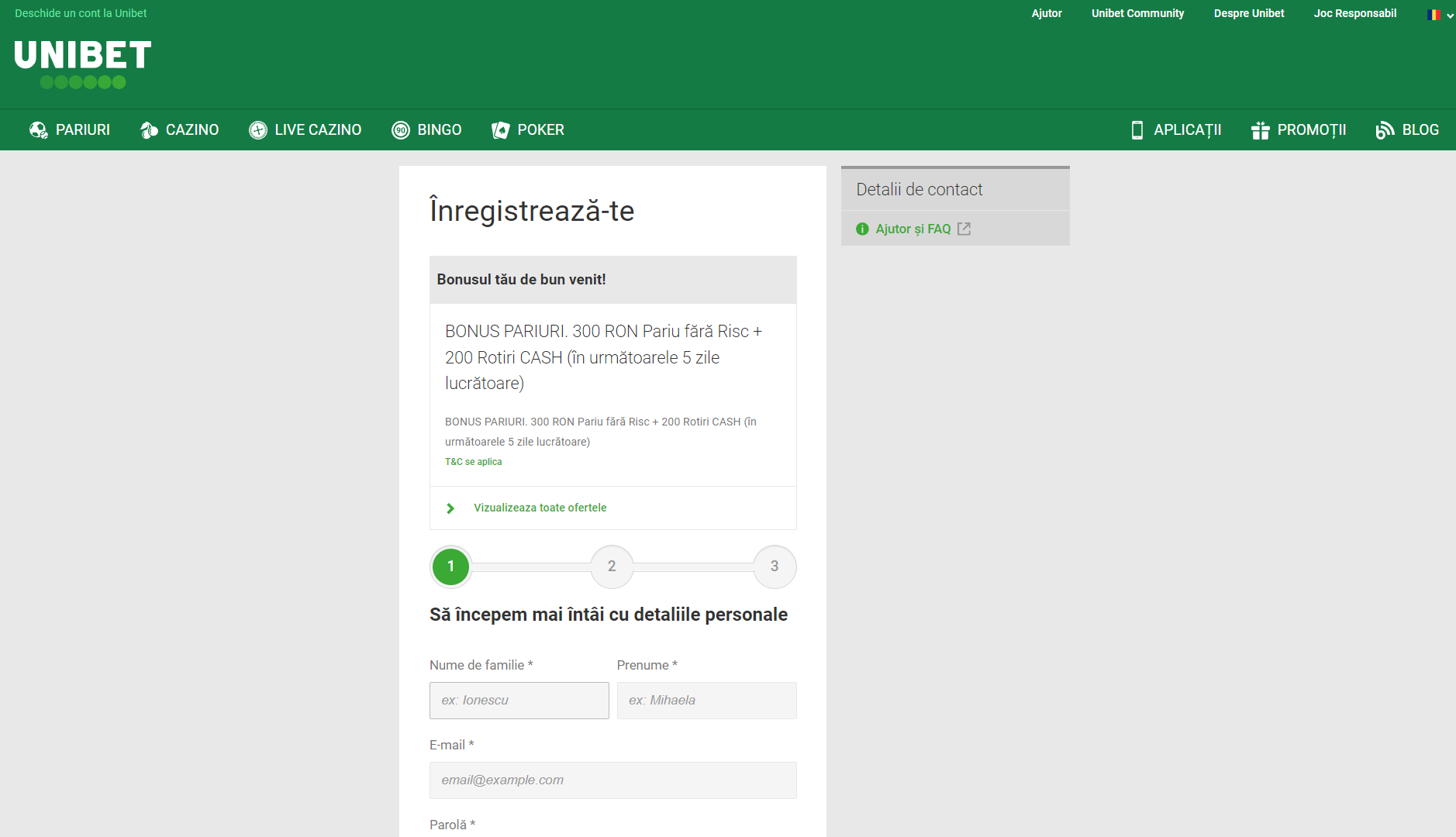The image size is (1456, 837).
Task: Click the external link icon after FAQ
Action: pyautogui.click(x=964, y=229)
